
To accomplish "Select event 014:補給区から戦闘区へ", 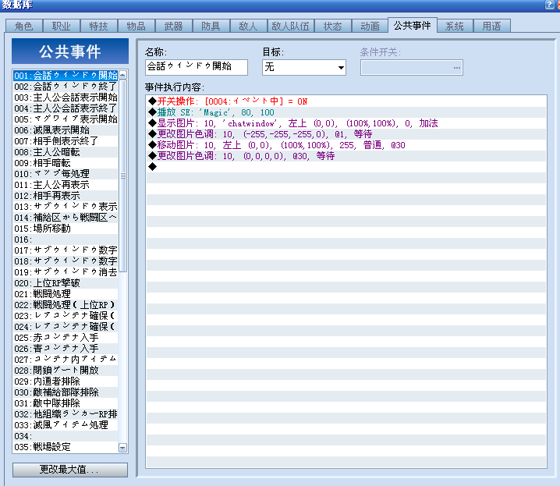I will pyautogui.click(x=66, y=218).
